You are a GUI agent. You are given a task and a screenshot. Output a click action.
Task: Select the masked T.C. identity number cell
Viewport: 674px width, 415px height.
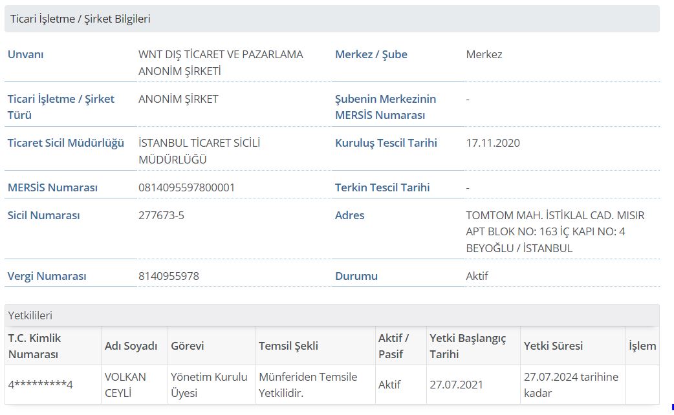click(x=40, y=385)
